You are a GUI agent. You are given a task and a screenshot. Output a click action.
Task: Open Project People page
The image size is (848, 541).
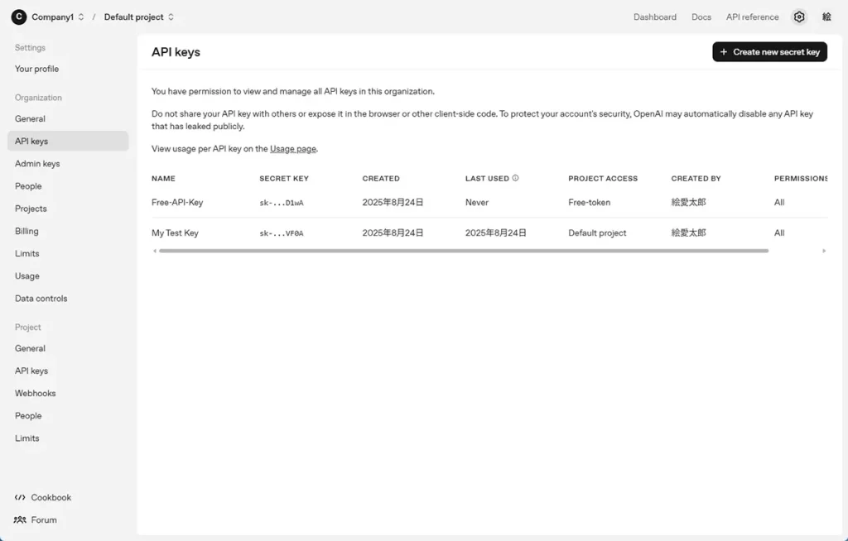click(x=68, y=415)
